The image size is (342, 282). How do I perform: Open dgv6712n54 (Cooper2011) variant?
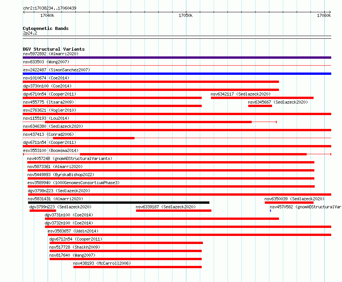[x=76, y=239]
